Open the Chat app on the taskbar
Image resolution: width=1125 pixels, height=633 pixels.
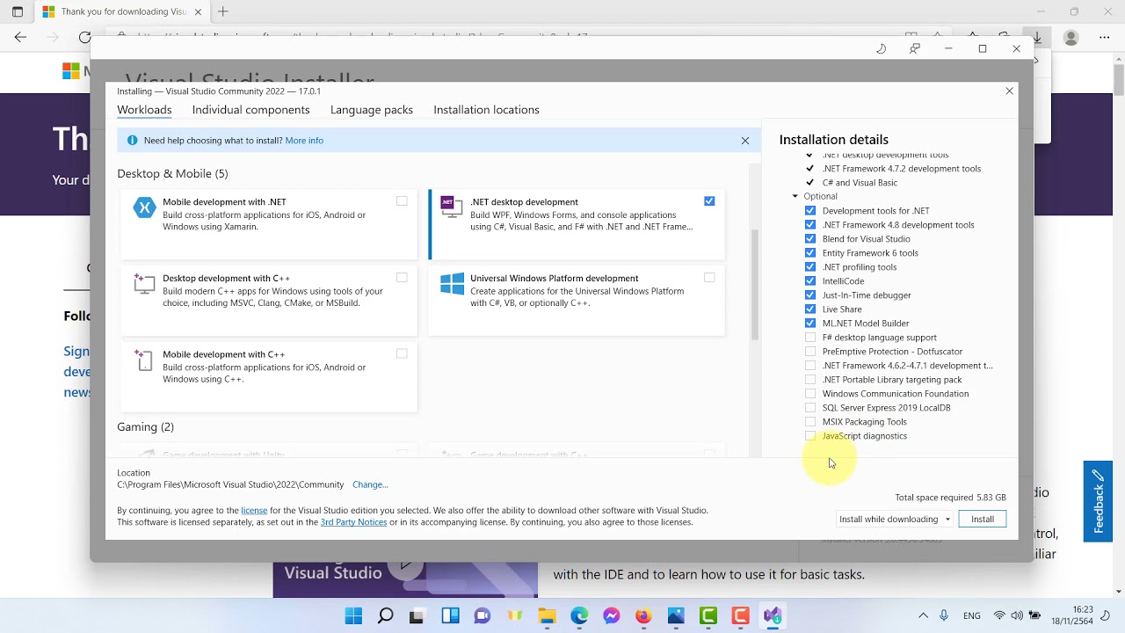click(482, 615)
